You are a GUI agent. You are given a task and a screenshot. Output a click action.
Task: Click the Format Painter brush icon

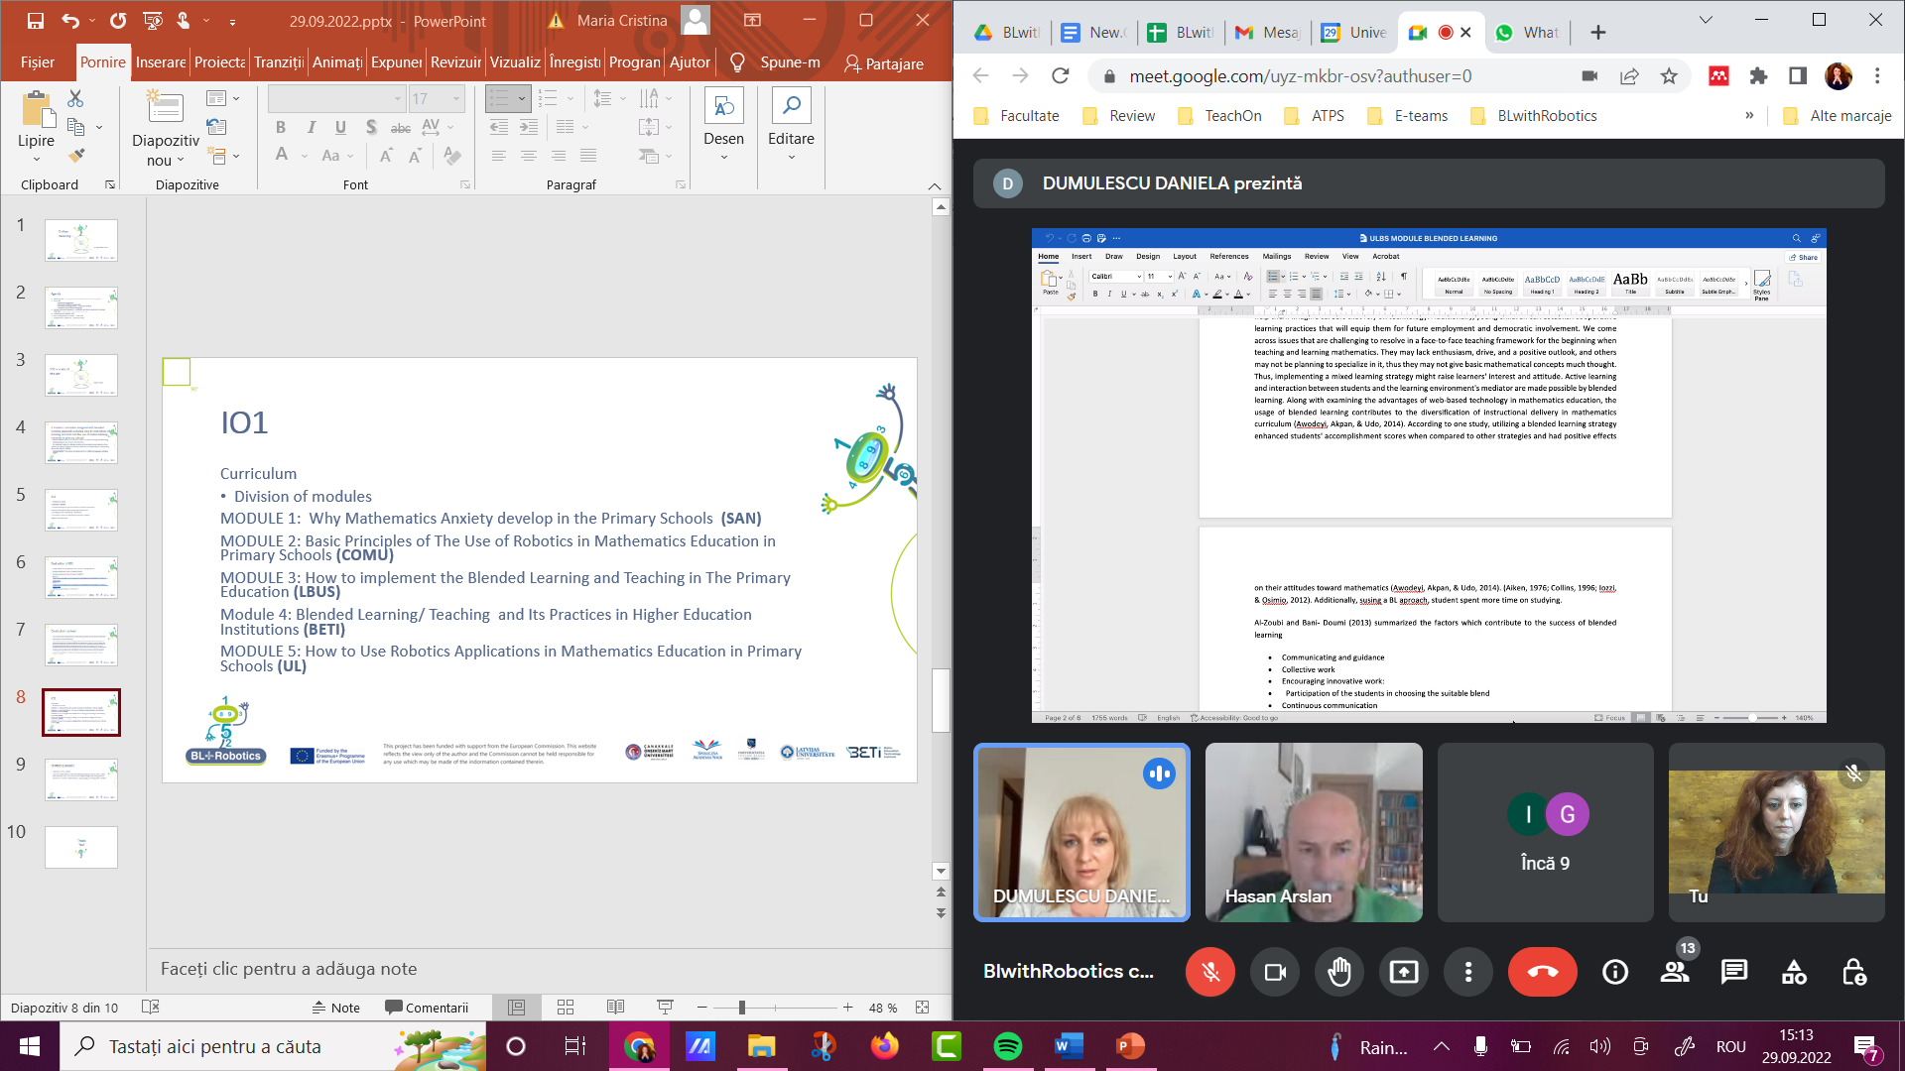76,156
